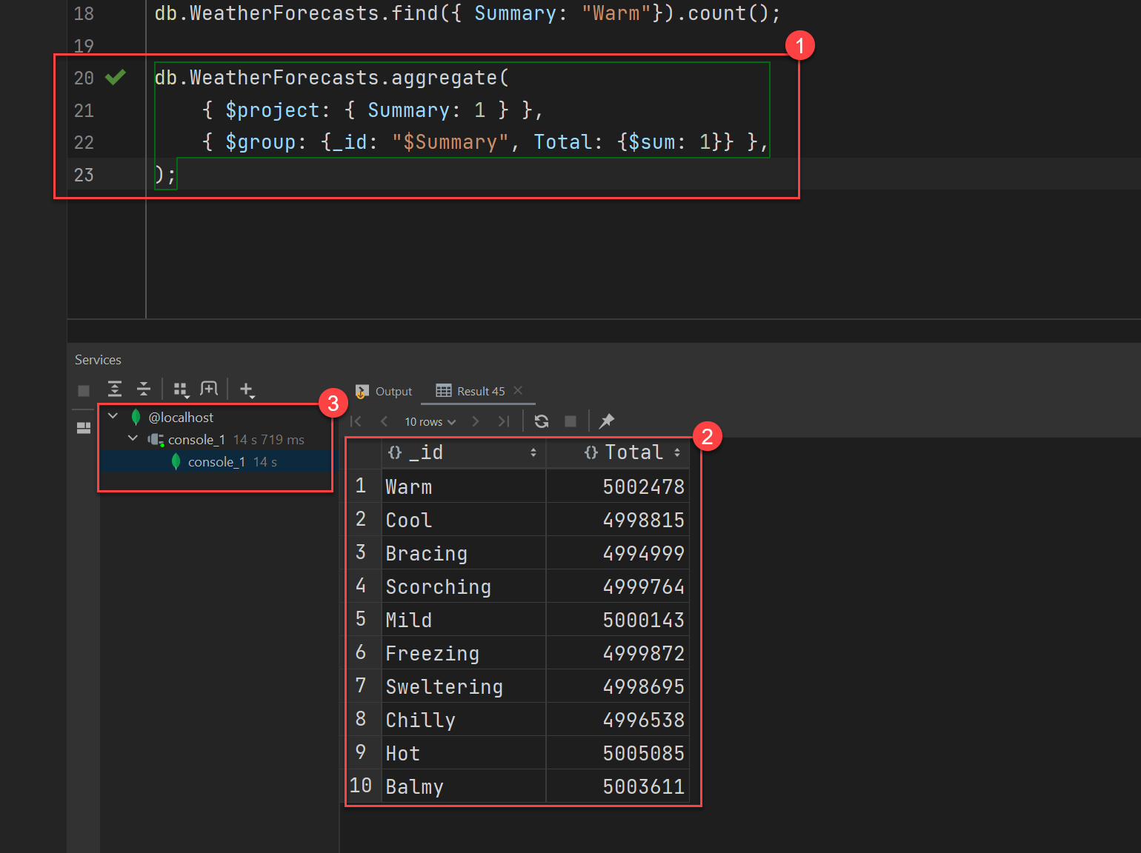This screenshot has width=1141, height=853.
Task: Select the Sweltering cell
Action: pyautogui.click(x=464, y=686)
